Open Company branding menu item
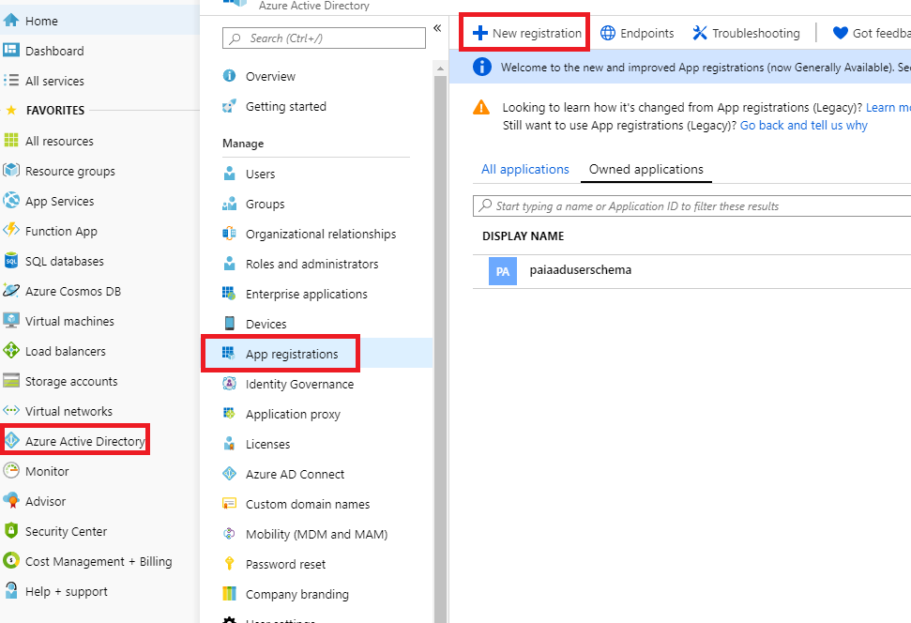911x623 pixels. 316,594
